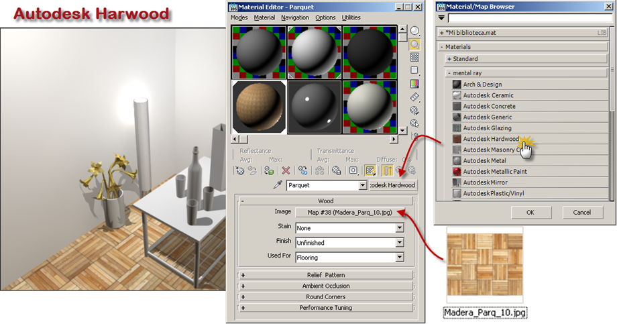Click the sample slots scroll down arrow

pyautogui.click(x=402, y=130)
